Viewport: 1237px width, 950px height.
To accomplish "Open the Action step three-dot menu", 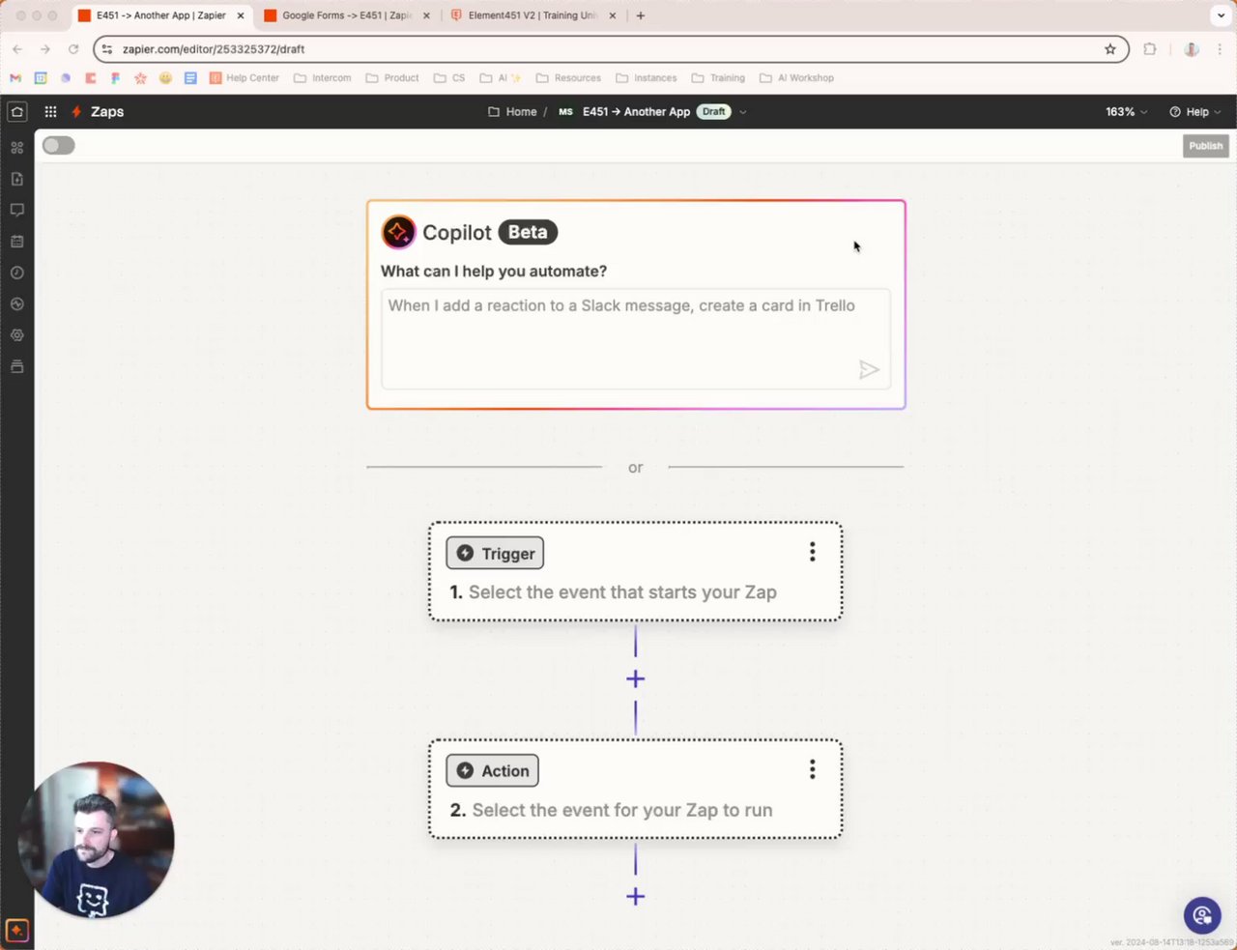I will pos(812,769).
